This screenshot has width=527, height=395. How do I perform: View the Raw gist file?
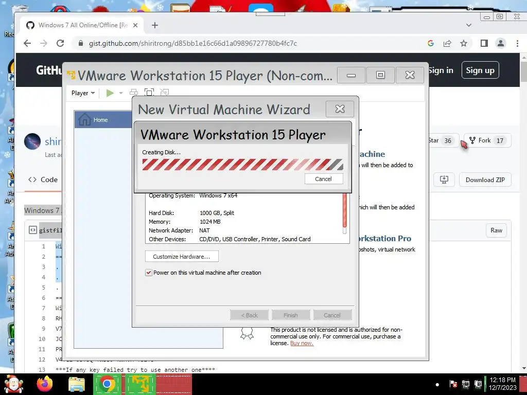[497, 230]
